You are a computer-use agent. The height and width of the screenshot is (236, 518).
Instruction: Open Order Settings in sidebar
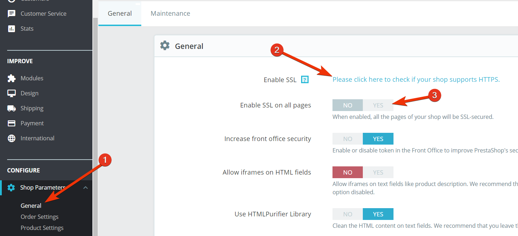40,217
